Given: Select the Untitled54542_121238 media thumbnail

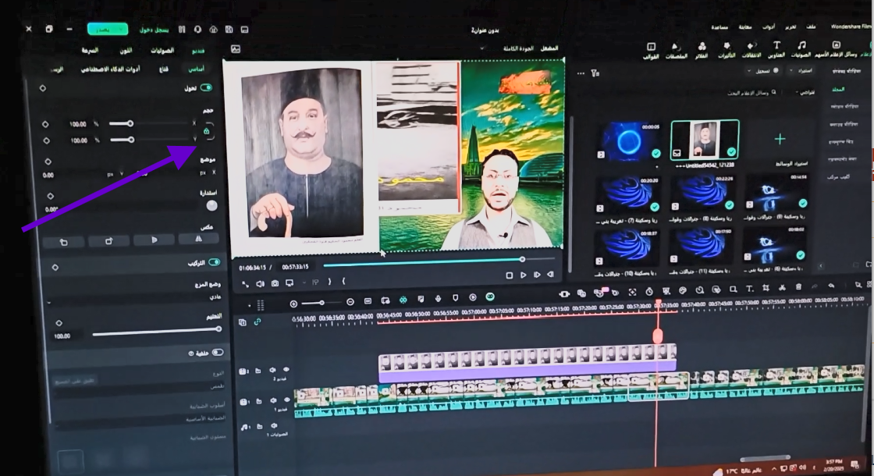Looking at the screenshot, I should 705,140.
